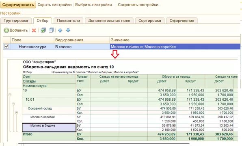Screen dimensions: 242x146
Task: Click the В списке comparison cell
Action: click(x=82, y=47)
